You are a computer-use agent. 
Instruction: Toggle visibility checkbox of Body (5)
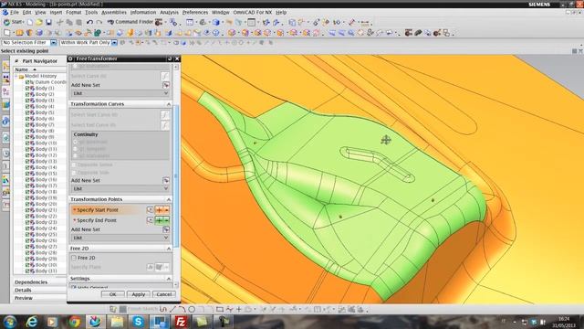pos(27,112)
